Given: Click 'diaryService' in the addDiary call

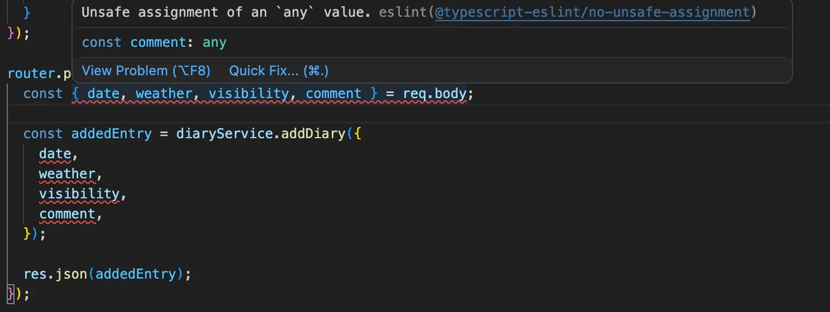Looking at the screenshot, I should coord(225,134).
